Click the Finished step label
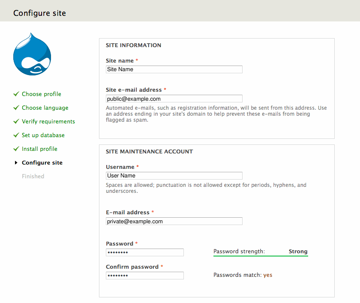 [33, 177]
